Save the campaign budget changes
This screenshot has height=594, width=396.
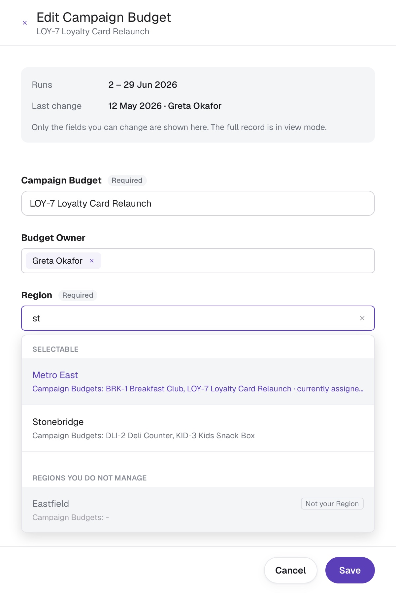click(350, 570)
